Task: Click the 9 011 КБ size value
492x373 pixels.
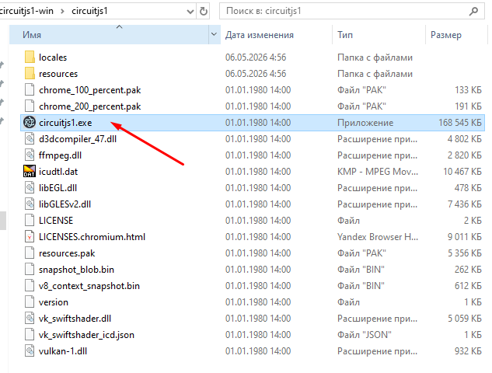Action: (464, 237)
